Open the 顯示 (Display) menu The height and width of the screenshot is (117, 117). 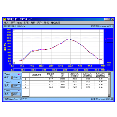pyautogui.click(x=13, y=23)
